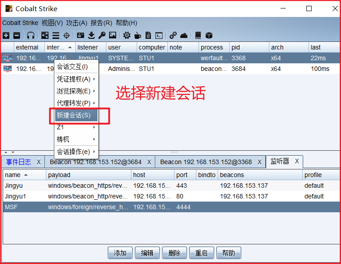This screenshot has height=264, width=341.
Task: Choose 会话交互(I) from context menu
Action: pyautogui.click(x=76, y=67)
